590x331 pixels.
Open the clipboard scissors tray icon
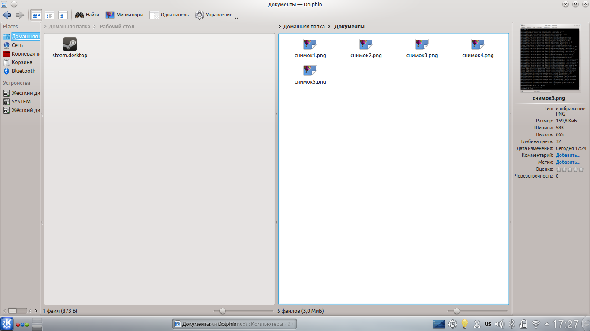point(477,324)
